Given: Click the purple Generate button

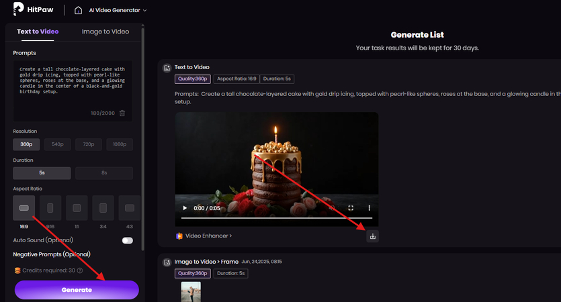Looking at the screenshot, I should coord(77,290).
